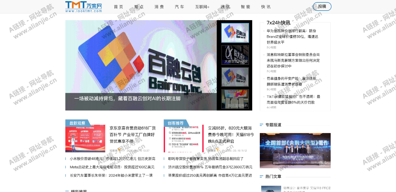
Task: Click 2025-05-16 11:12 under the 天猫618 article
Action: (236, 150)
